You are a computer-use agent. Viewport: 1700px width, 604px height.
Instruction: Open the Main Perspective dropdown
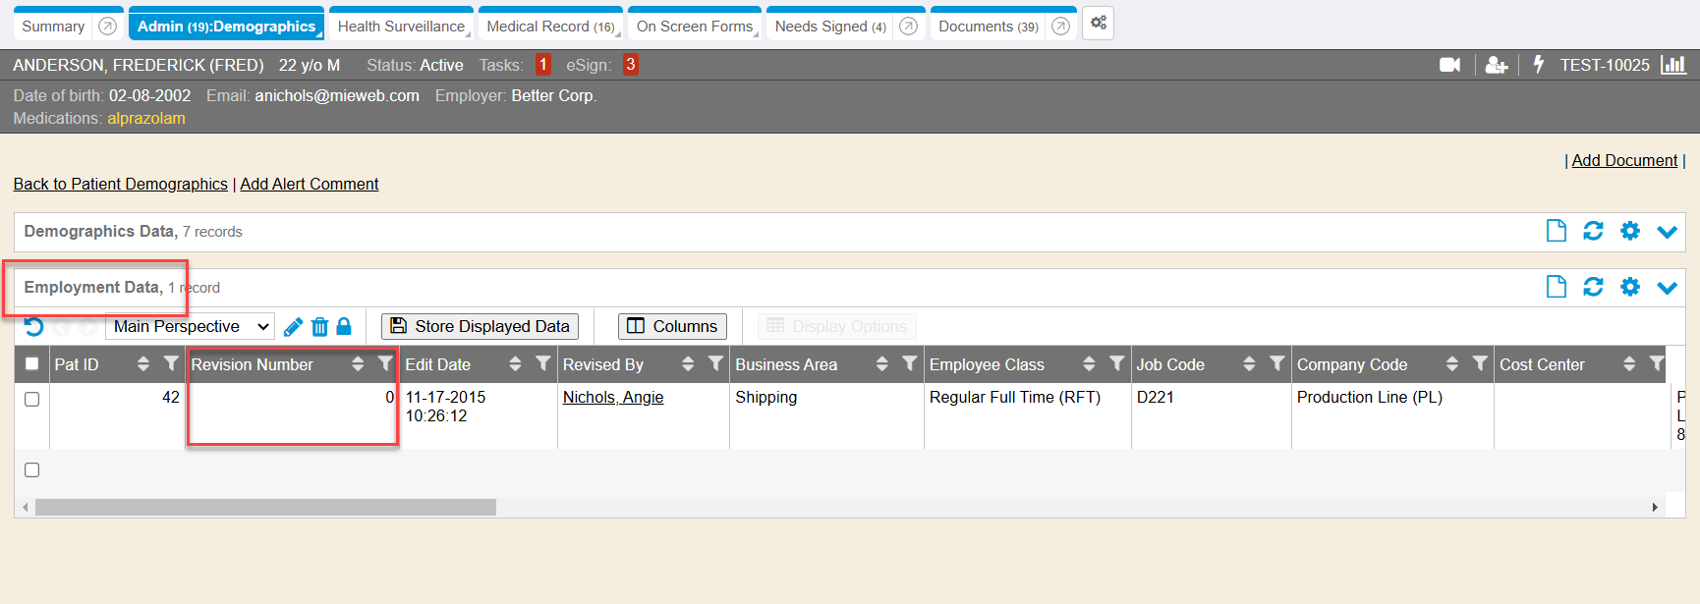[190, 326]
